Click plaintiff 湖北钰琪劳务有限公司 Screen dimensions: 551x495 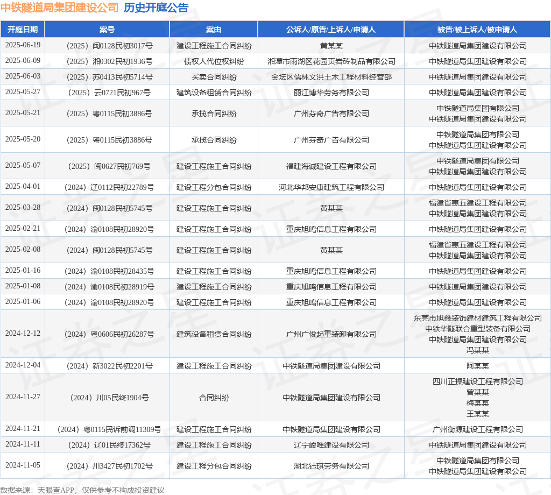tap(331, 466)
